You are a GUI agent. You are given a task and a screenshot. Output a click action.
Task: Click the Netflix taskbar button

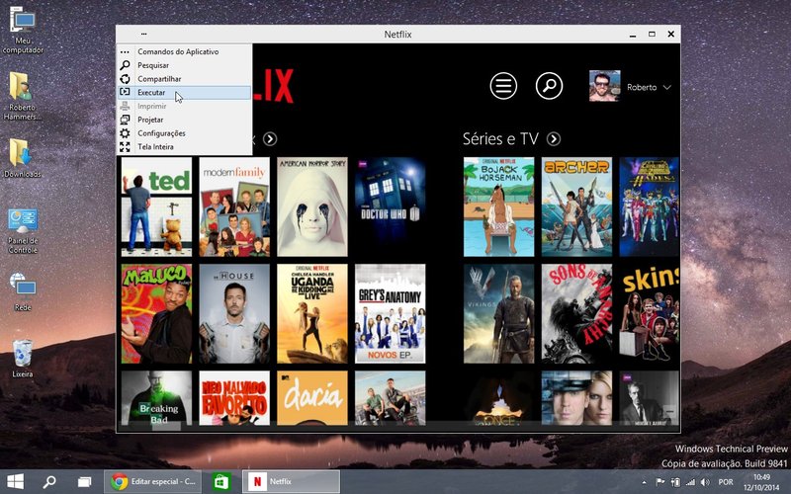tap(291, 481)
